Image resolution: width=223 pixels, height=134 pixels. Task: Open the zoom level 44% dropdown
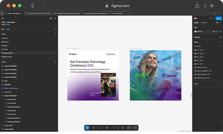click(x=217, y=22)
